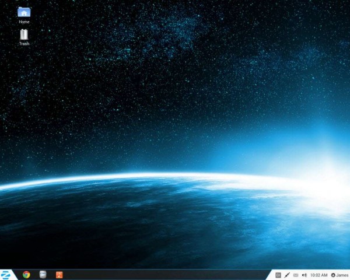Open the En keyboard language indicator
The image size is (350, 280).
pyautogui.click(x=278, y=275)
